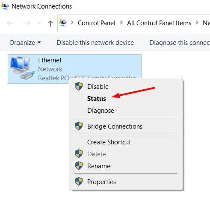
Task: Click the Ethernet adapter computer icon
Action: (22, 68)
